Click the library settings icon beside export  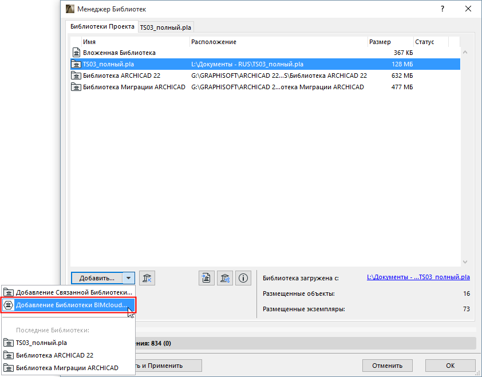224,278
